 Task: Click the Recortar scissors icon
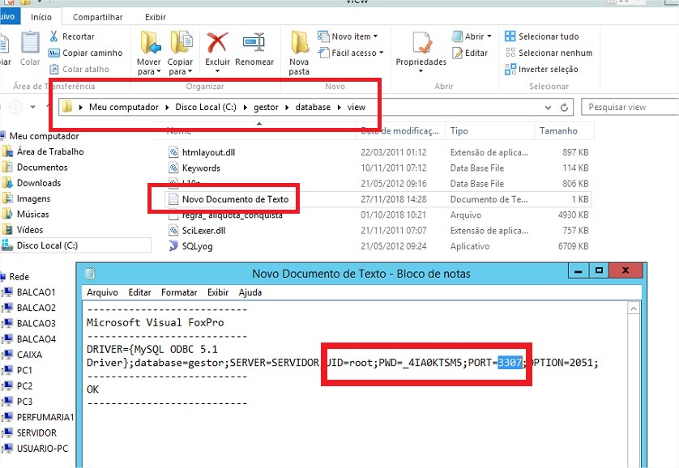[x=54, y=36]
